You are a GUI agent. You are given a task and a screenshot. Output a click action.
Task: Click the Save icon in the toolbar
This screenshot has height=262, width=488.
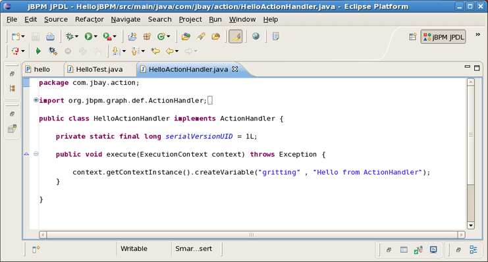[36, 37]
